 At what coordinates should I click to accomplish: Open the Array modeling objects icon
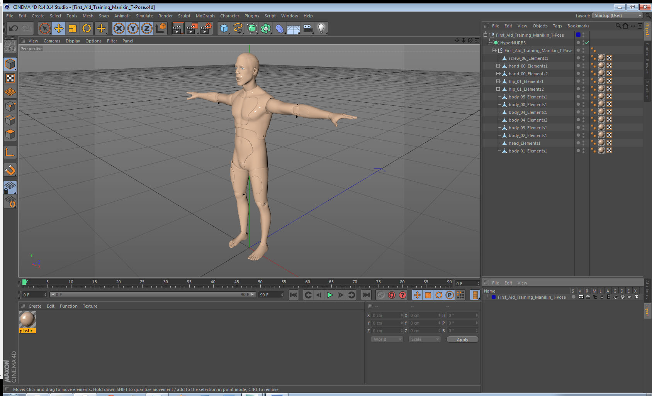[x=266, y=28]
